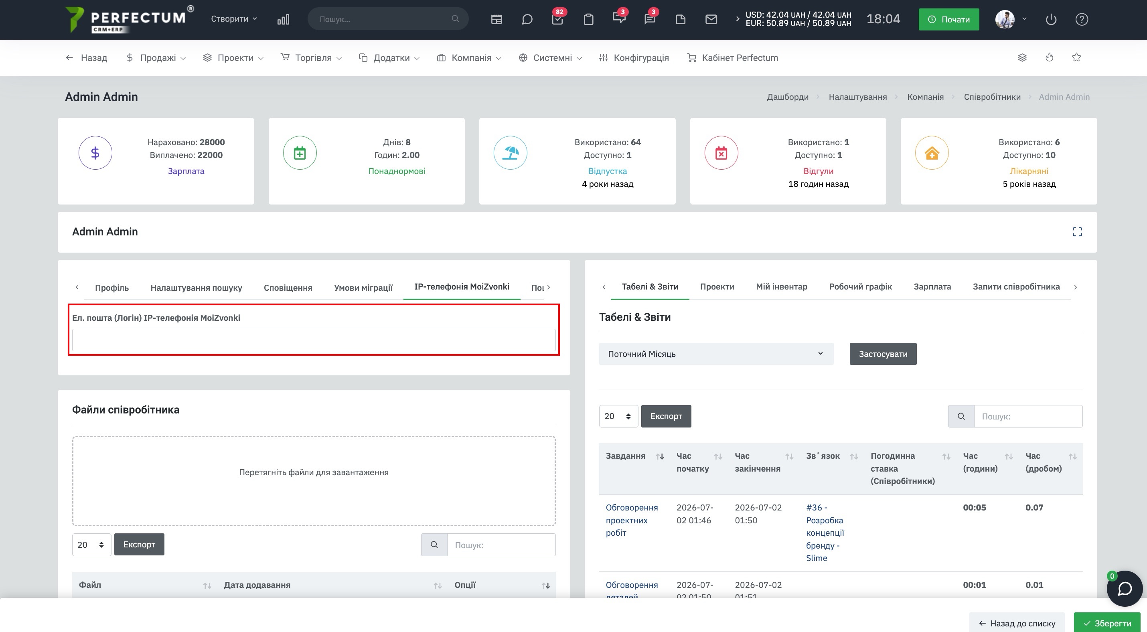Click the power logout icon
The image size is (1147, 632).
[1051, 19]
